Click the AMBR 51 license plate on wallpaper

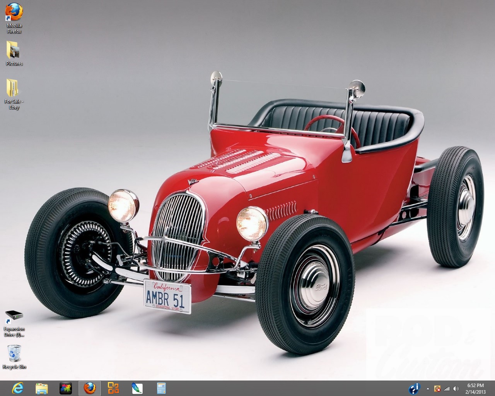167,296
